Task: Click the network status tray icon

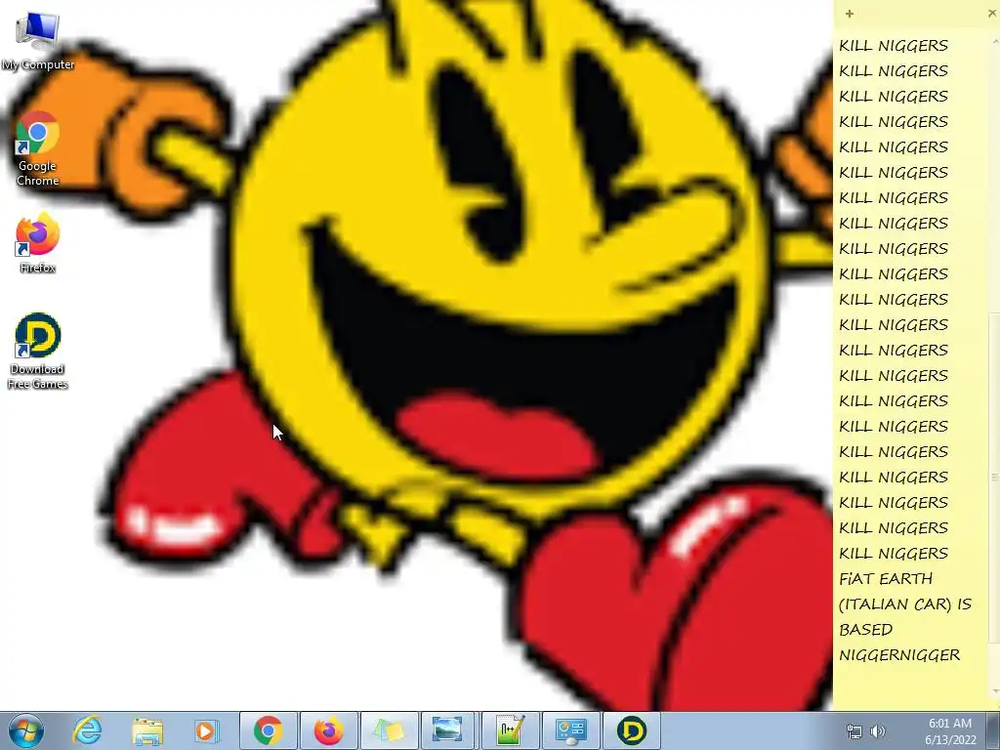Action: (x=854, y=731)
